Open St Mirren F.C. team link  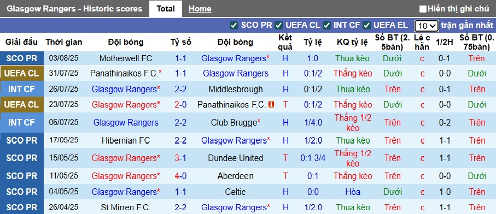point(126,207)
